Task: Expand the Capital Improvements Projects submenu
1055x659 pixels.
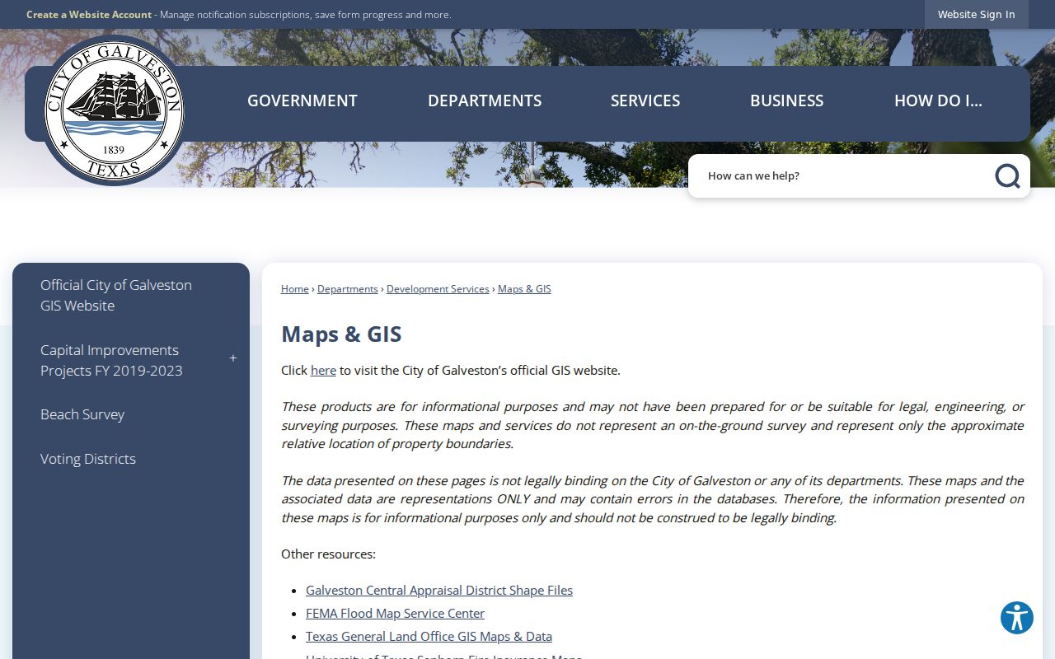Action: point(233,358)
